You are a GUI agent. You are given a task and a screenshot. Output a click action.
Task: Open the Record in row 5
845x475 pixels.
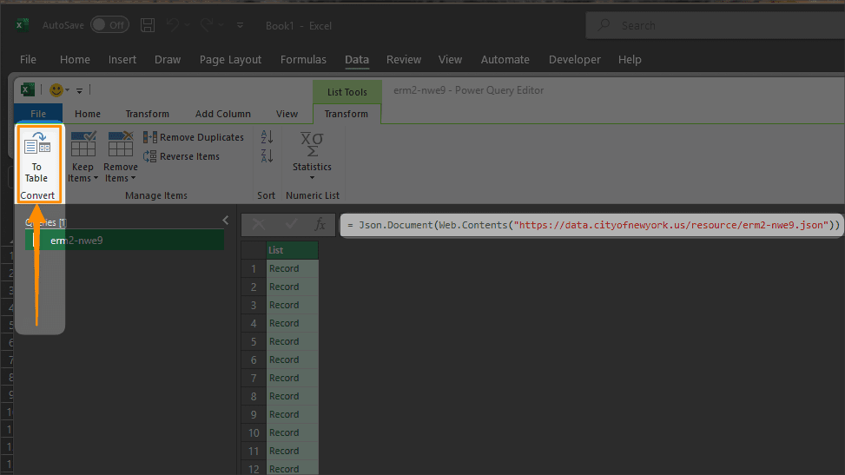[x=284, y=341]
